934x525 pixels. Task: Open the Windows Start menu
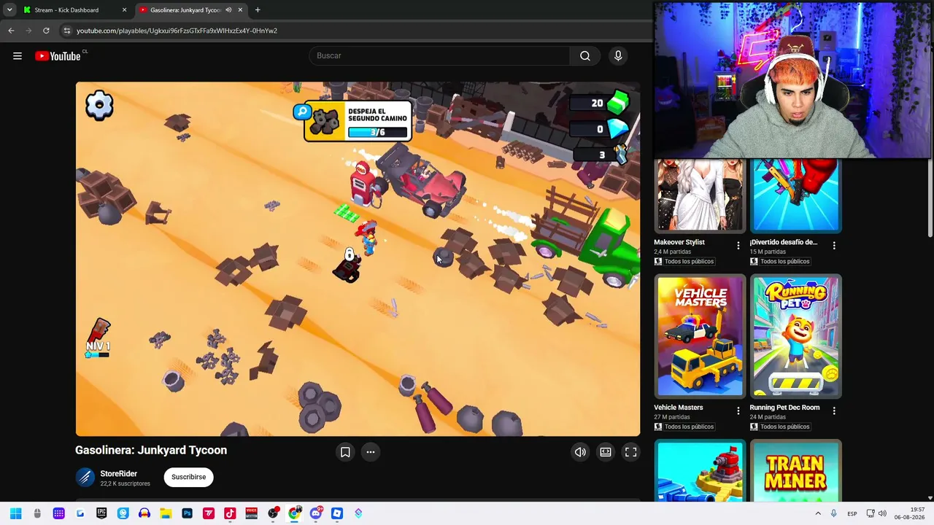pos(15,513)
